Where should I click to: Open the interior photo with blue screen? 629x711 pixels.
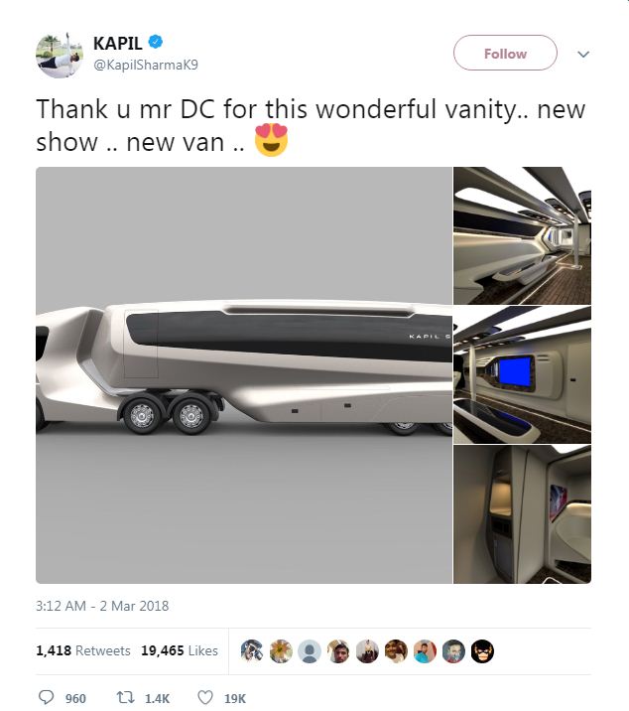(x=522, y=374)
